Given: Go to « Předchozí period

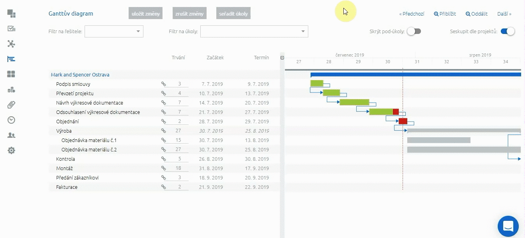Looking at the screenshot, I should (x=412, y=14).
